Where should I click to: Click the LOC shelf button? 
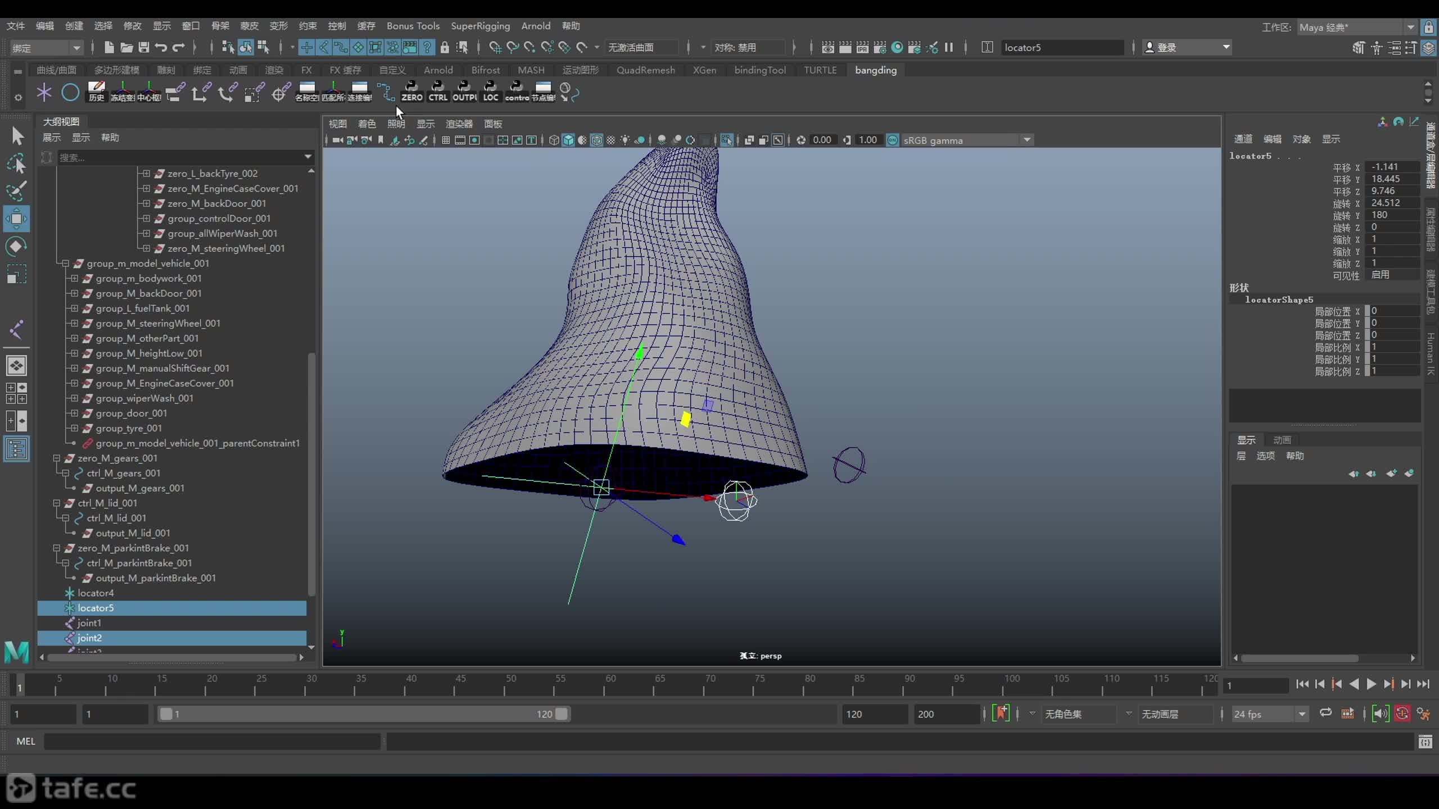pyautogui.click(x=490, y=91)
